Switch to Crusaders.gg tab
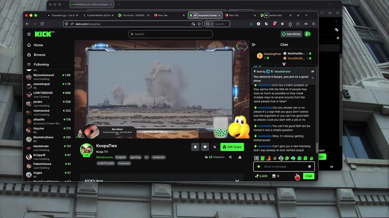 pos(63,15)
